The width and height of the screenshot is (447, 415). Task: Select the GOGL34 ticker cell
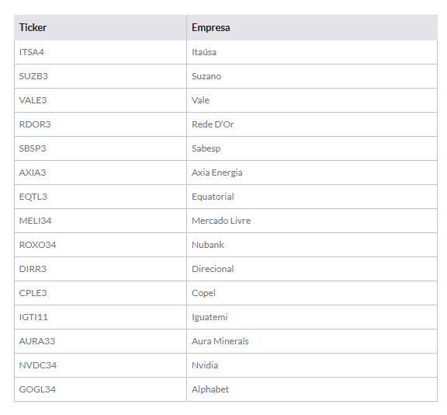point(100,389)
